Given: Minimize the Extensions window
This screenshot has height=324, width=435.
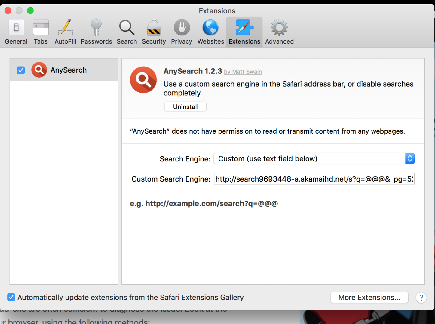Looking at the screenshot, I should pos(19,11).
